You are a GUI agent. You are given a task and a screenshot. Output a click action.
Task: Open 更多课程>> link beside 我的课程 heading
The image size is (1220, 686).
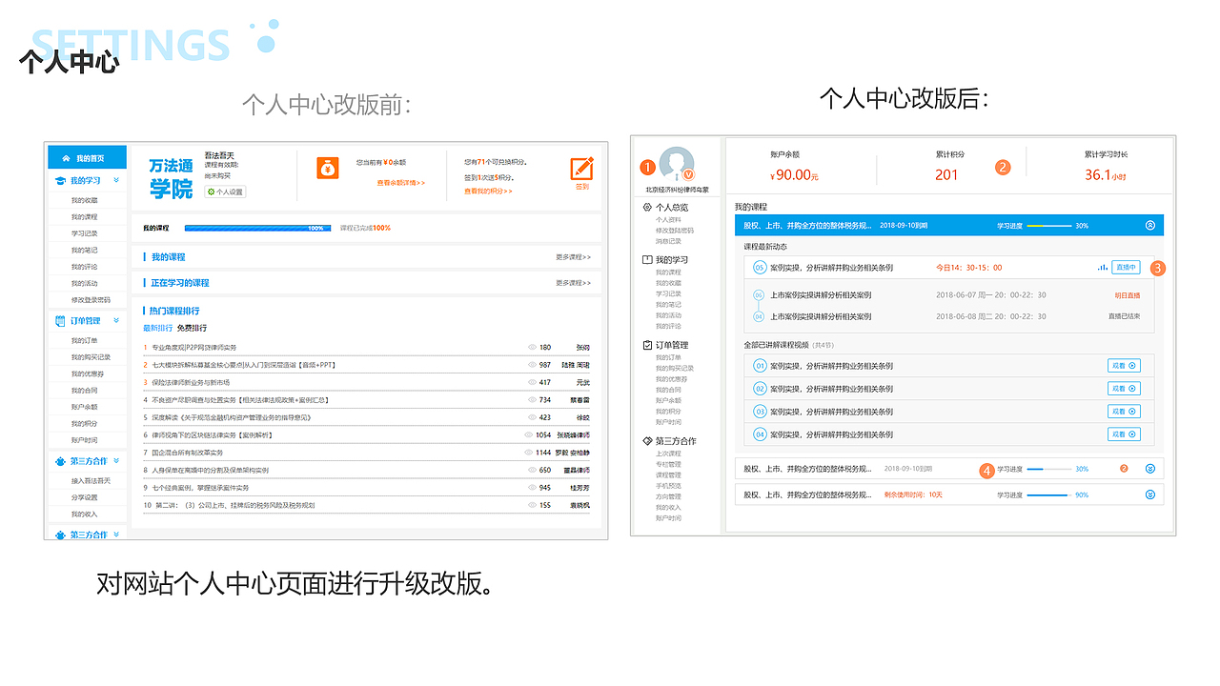pos(573,257)
